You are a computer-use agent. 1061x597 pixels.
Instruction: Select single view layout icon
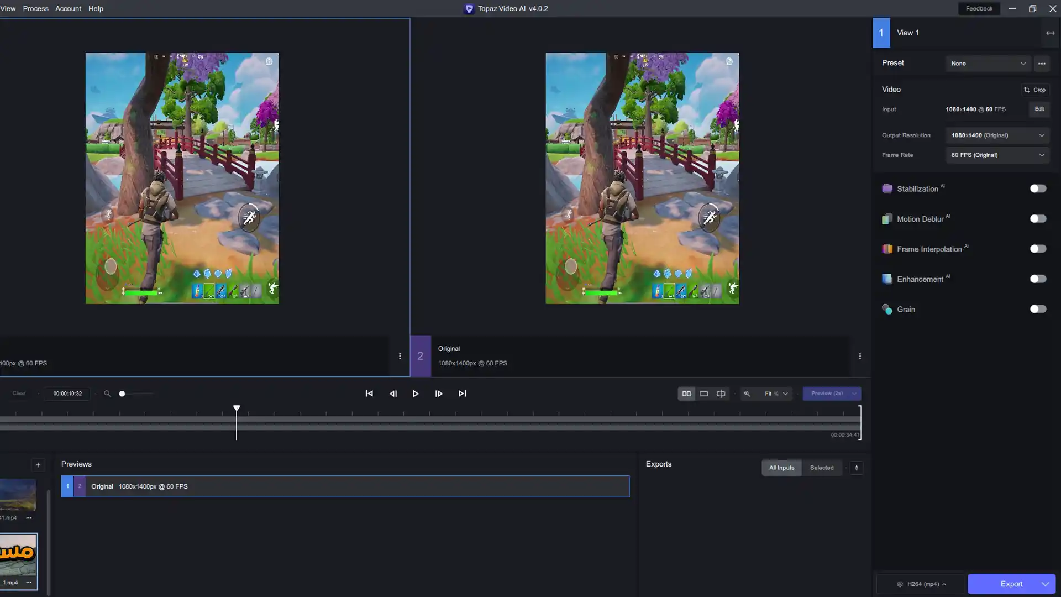[703, 394]
